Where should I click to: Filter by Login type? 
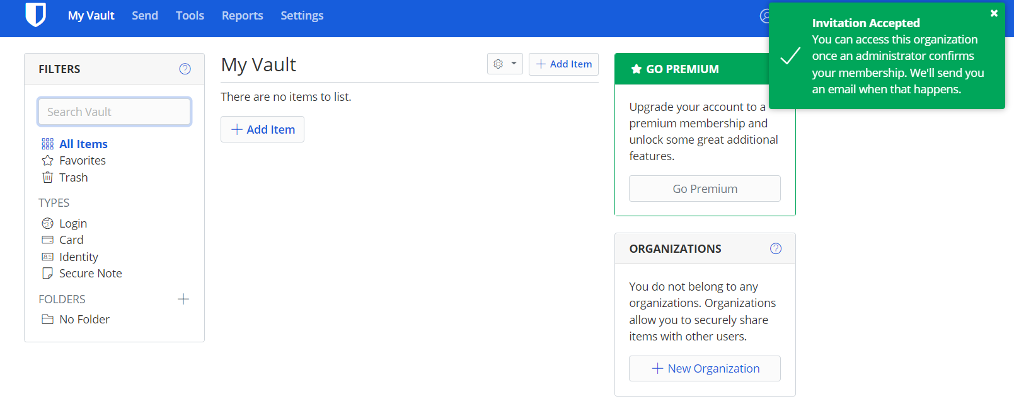click(x=73, y=223)
